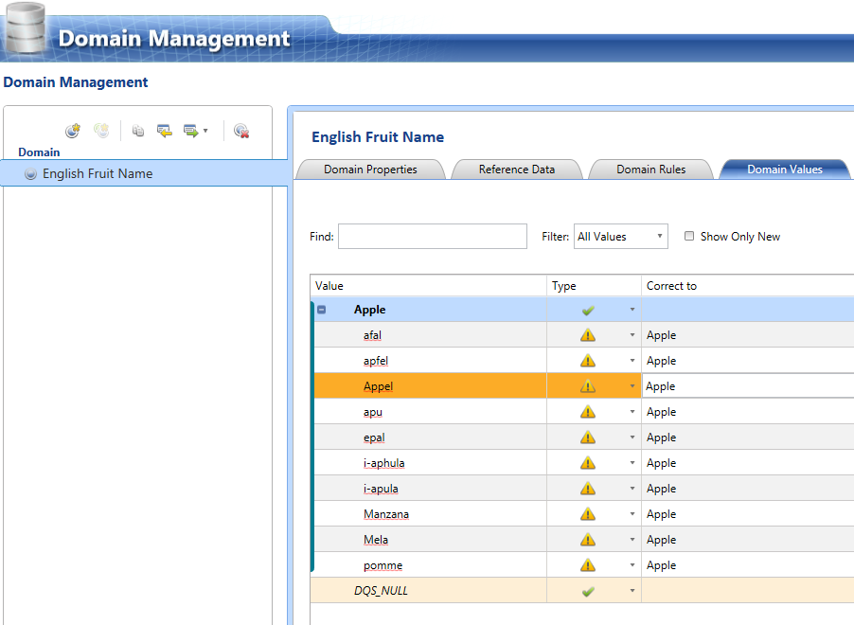Image resolution: width=854 pixels, height=625 pixels.
Task: Click the warning icon in the afal row
Action: [588, 335]
